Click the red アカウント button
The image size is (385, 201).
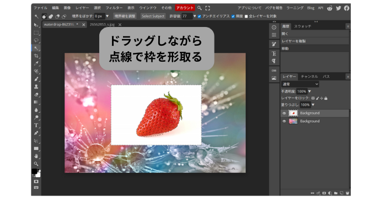click(x=185, y=8)
